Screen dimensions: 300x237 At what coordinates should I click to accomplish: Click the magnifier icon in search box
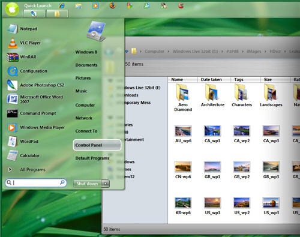62,182
